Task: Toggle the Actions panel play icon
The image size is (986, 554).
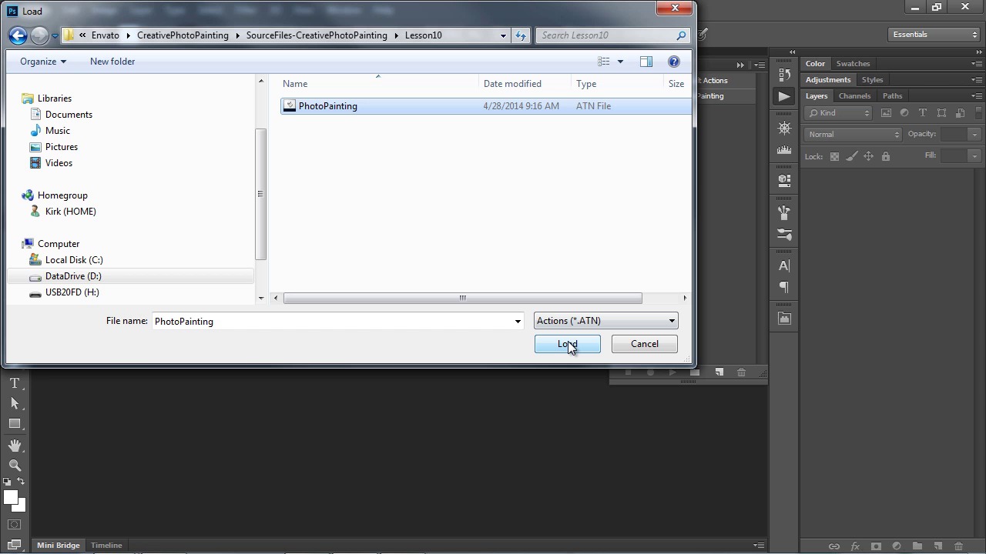Action: point(784,96)
